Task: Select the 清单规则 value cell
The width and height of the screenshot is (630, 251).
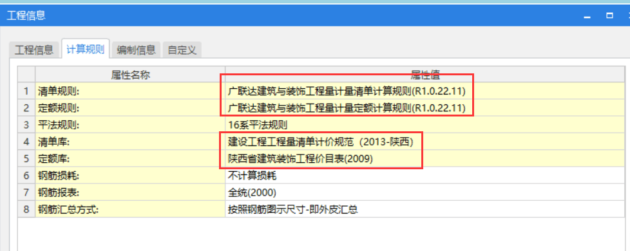Action: pyautogui.click(x=425, y=91)
